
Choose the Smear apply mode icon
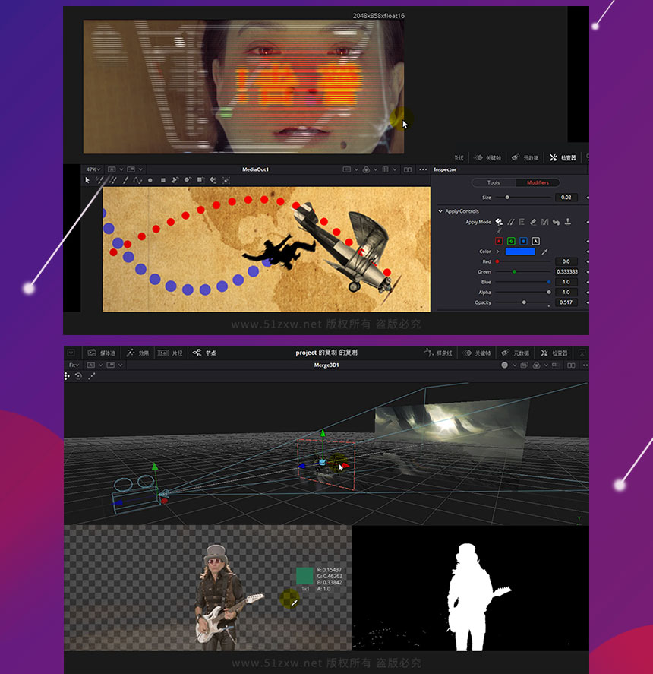click(557, 222)
